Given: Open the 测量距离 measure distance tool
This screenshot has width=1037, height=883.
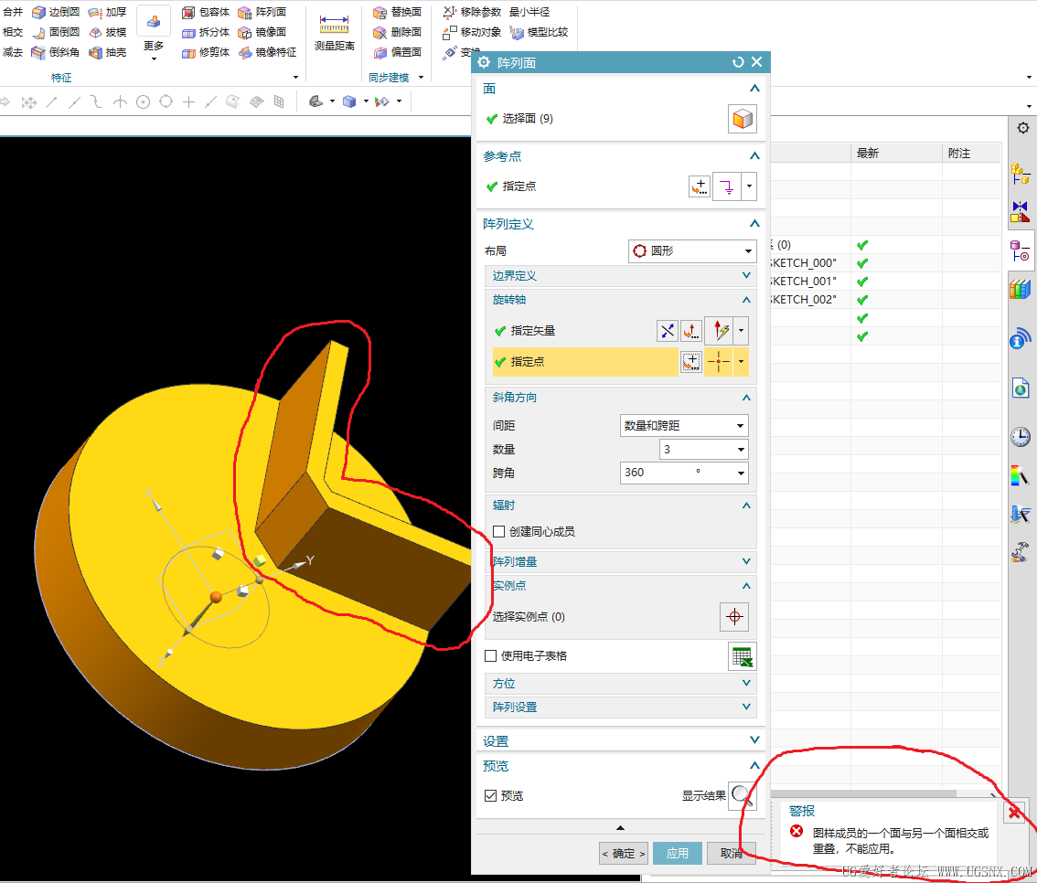Looking at the screenshot, I should [334, 33].
